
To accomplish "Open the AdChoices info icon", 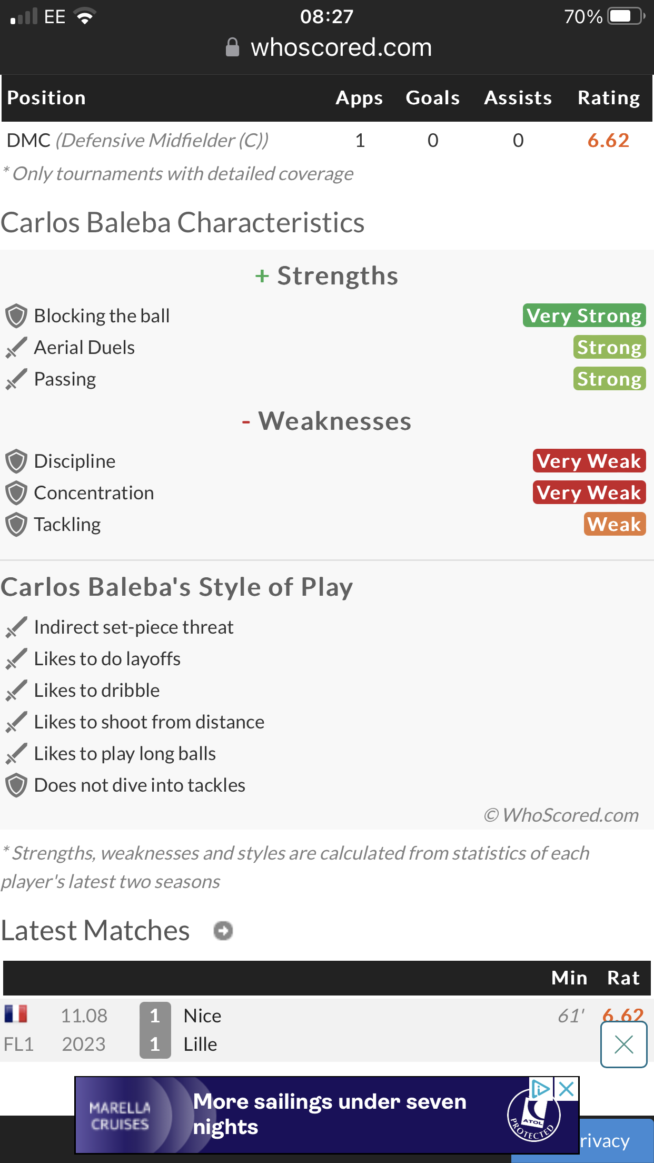I will click(541, 1088).
